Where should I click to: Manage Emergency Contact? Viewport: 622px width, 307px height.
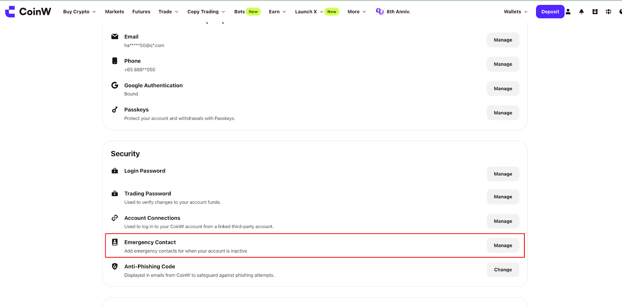coord(503,245)
